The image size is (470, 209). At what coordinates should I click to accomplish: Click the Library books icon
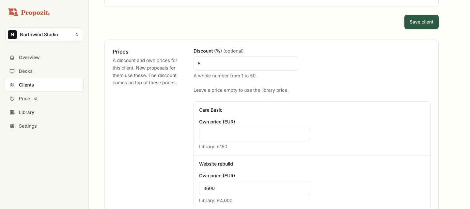[x=12, y=112]
